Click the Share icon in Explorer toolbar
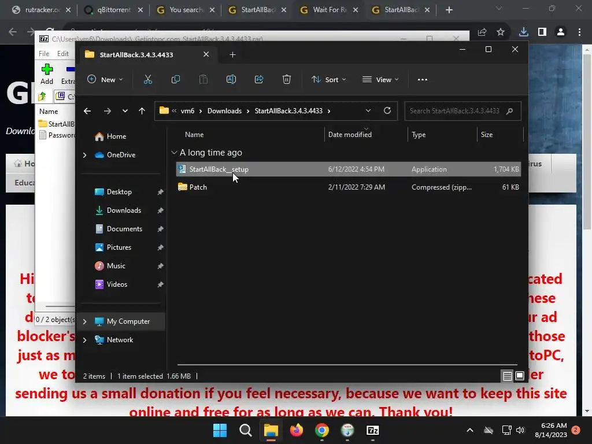The image size is (592, 444). tap(259, 79)
